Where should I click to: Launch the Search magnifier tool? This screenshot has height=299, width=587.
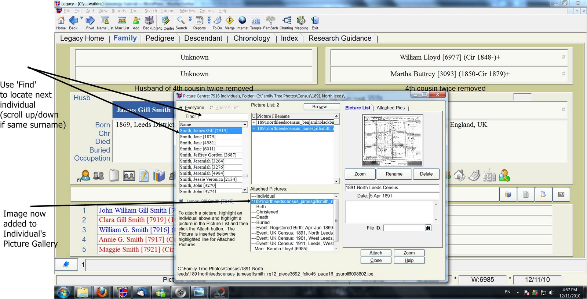[x=181, y=23]
